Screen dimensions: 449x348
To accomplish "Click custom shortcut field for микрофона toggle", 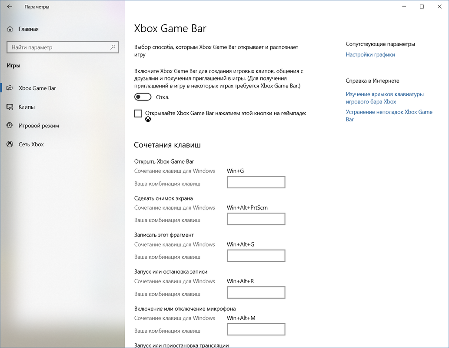I will pyautogui.click(x=256, y=329).
